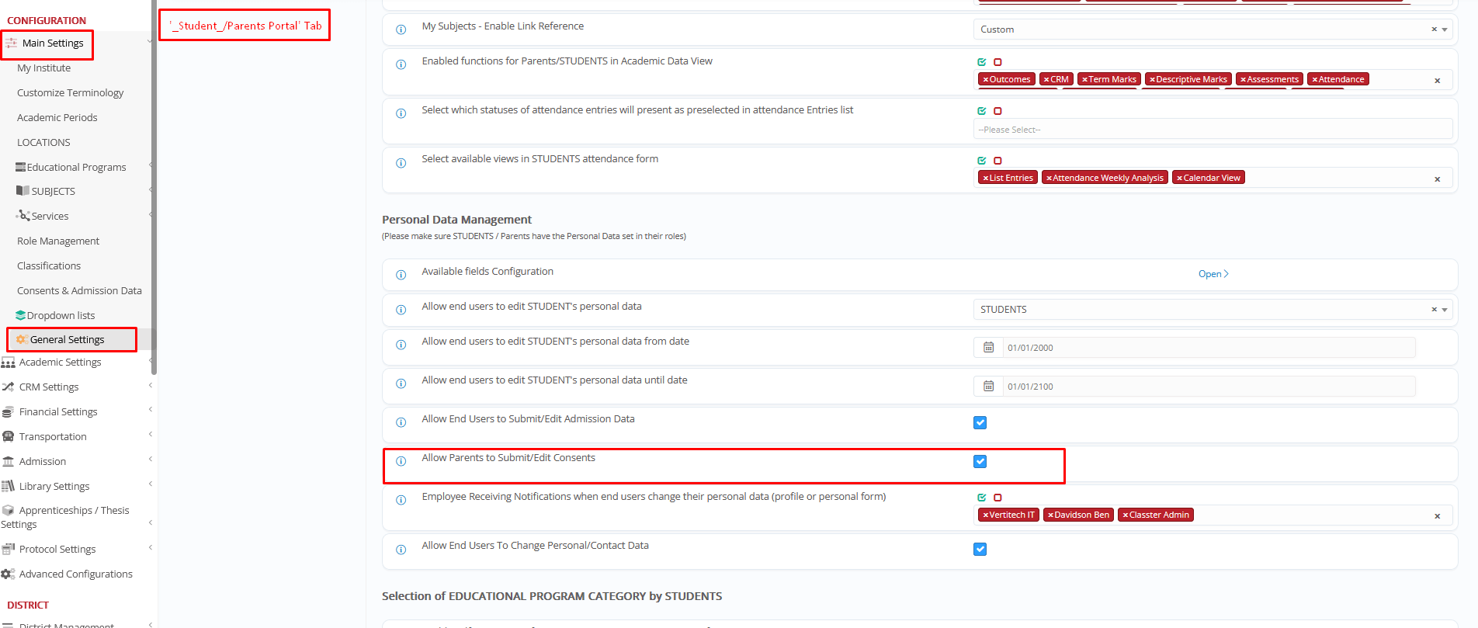The width and height of the screenshot is (1478, 628).
Task: Remove the Calendar View tag
Action: [1179, 179]
